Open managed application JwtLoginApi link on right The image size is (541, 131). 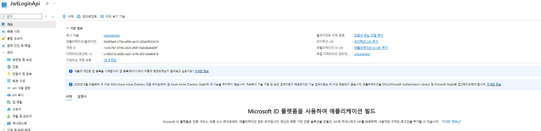(362, 54)
